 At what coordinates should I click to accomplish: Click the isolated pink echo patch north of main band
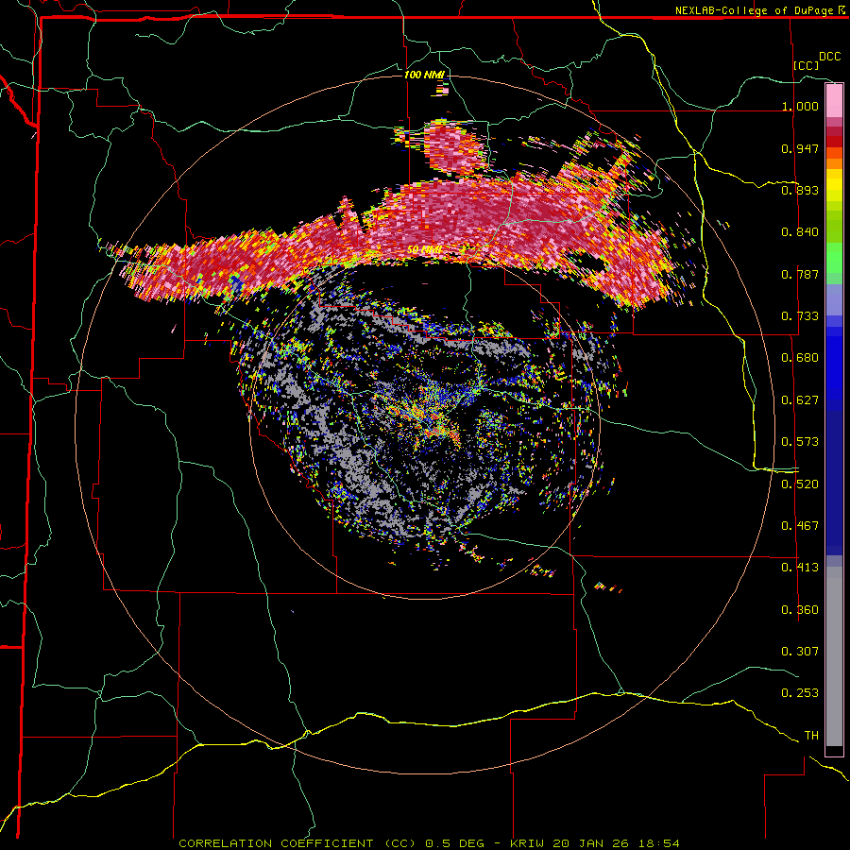(456, 148)
